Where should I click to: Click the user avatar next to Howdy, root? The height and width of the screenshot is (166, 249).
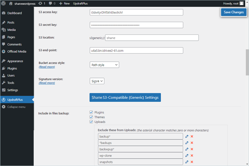pyautogui.click(x=242, y=3)
